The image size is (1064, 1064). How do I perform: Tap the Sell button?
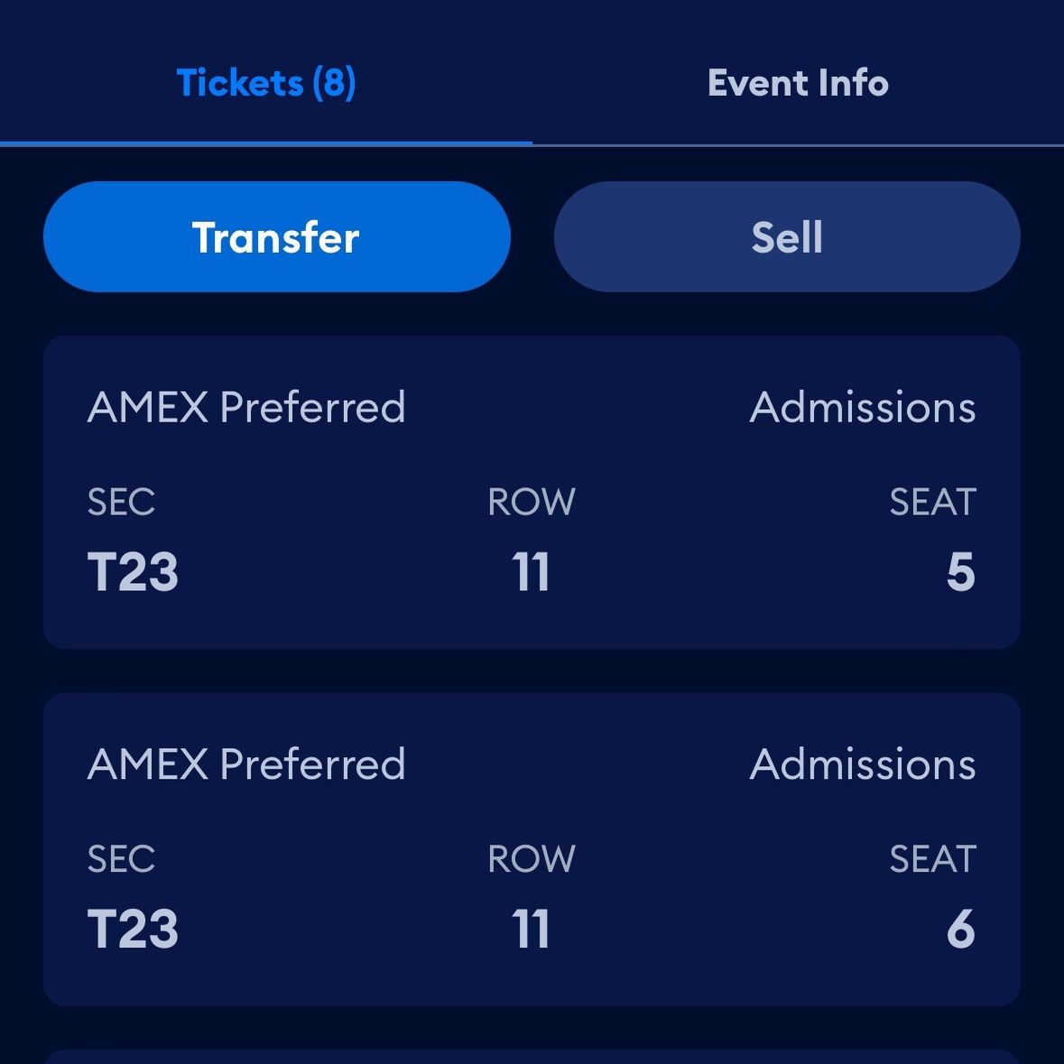pyautogui.click(x=787, y=236)
